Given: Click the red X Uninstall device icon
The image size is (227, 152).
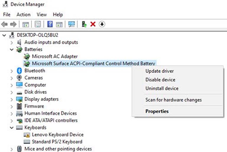Looking at the screenshot, I should click(93, 24).
